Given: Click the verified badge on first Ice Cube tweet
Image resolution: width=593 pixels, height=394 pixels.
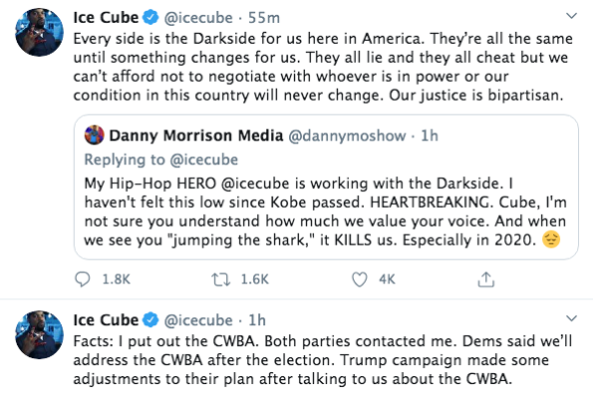Looking at the screenshot, I should 150,17.
